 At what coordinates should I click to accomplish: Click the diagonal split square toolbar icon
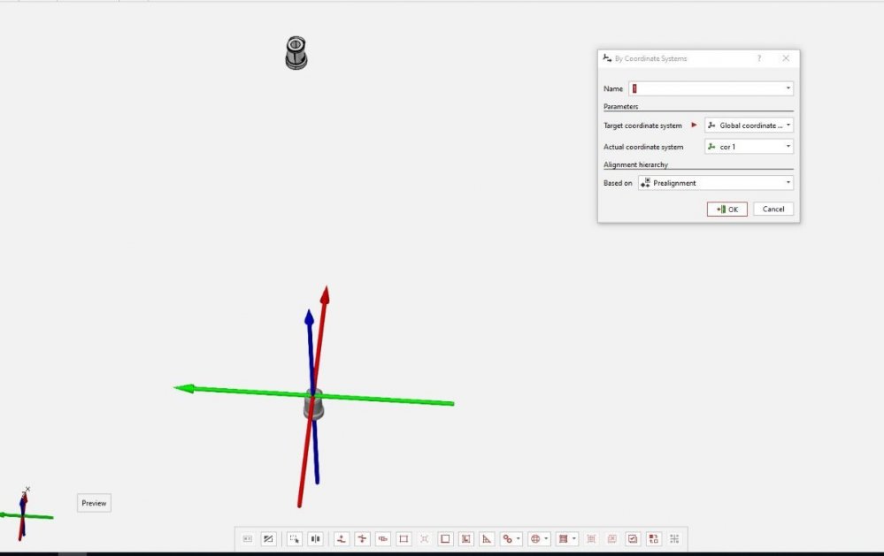point(268,538)
